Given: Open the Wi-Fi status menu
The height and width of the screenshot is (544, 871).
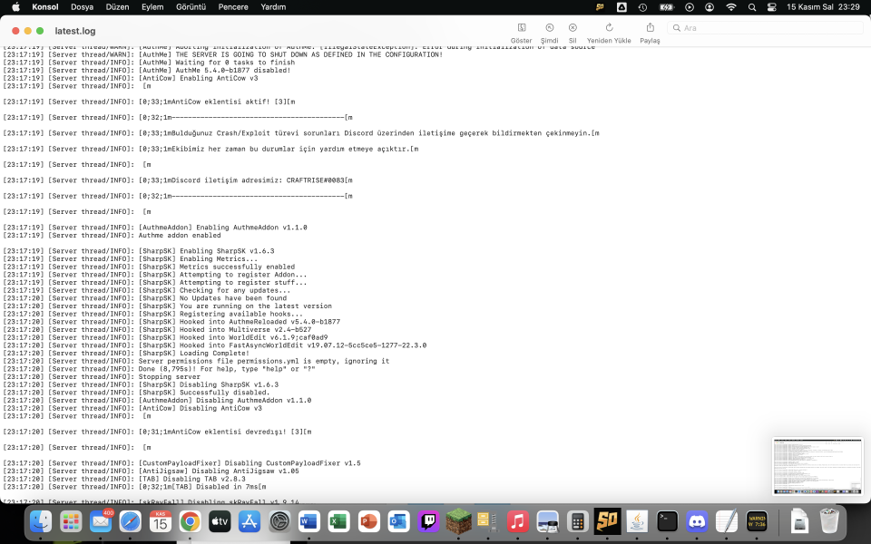Looking at the screenshot, I should coord(731,7).
